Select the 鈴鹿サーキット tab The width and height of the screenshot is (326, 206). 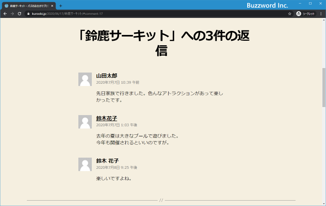[29, 6]
